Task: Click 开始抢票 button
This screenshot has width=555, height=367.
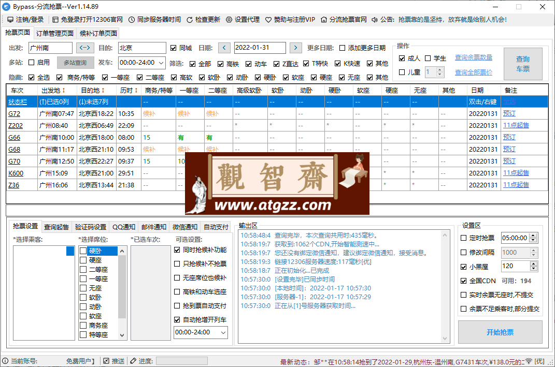Action: coord(500,332)
